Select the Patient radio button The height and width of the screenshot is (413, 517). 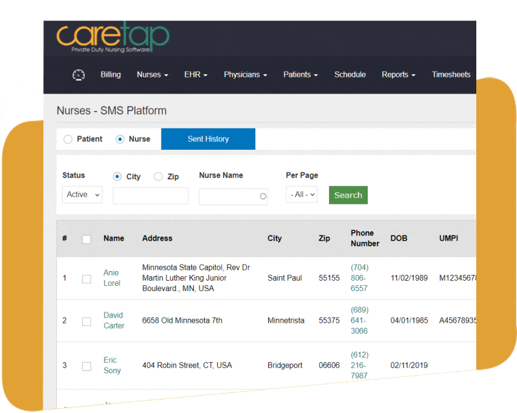(68, 139)
